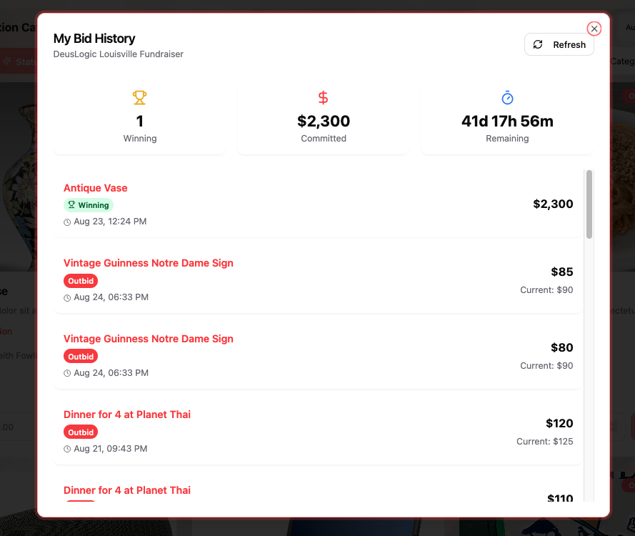Click the 41d 17h 56m Remaining card
Viewport: 635px width, 536px height.
click(507, 119)
